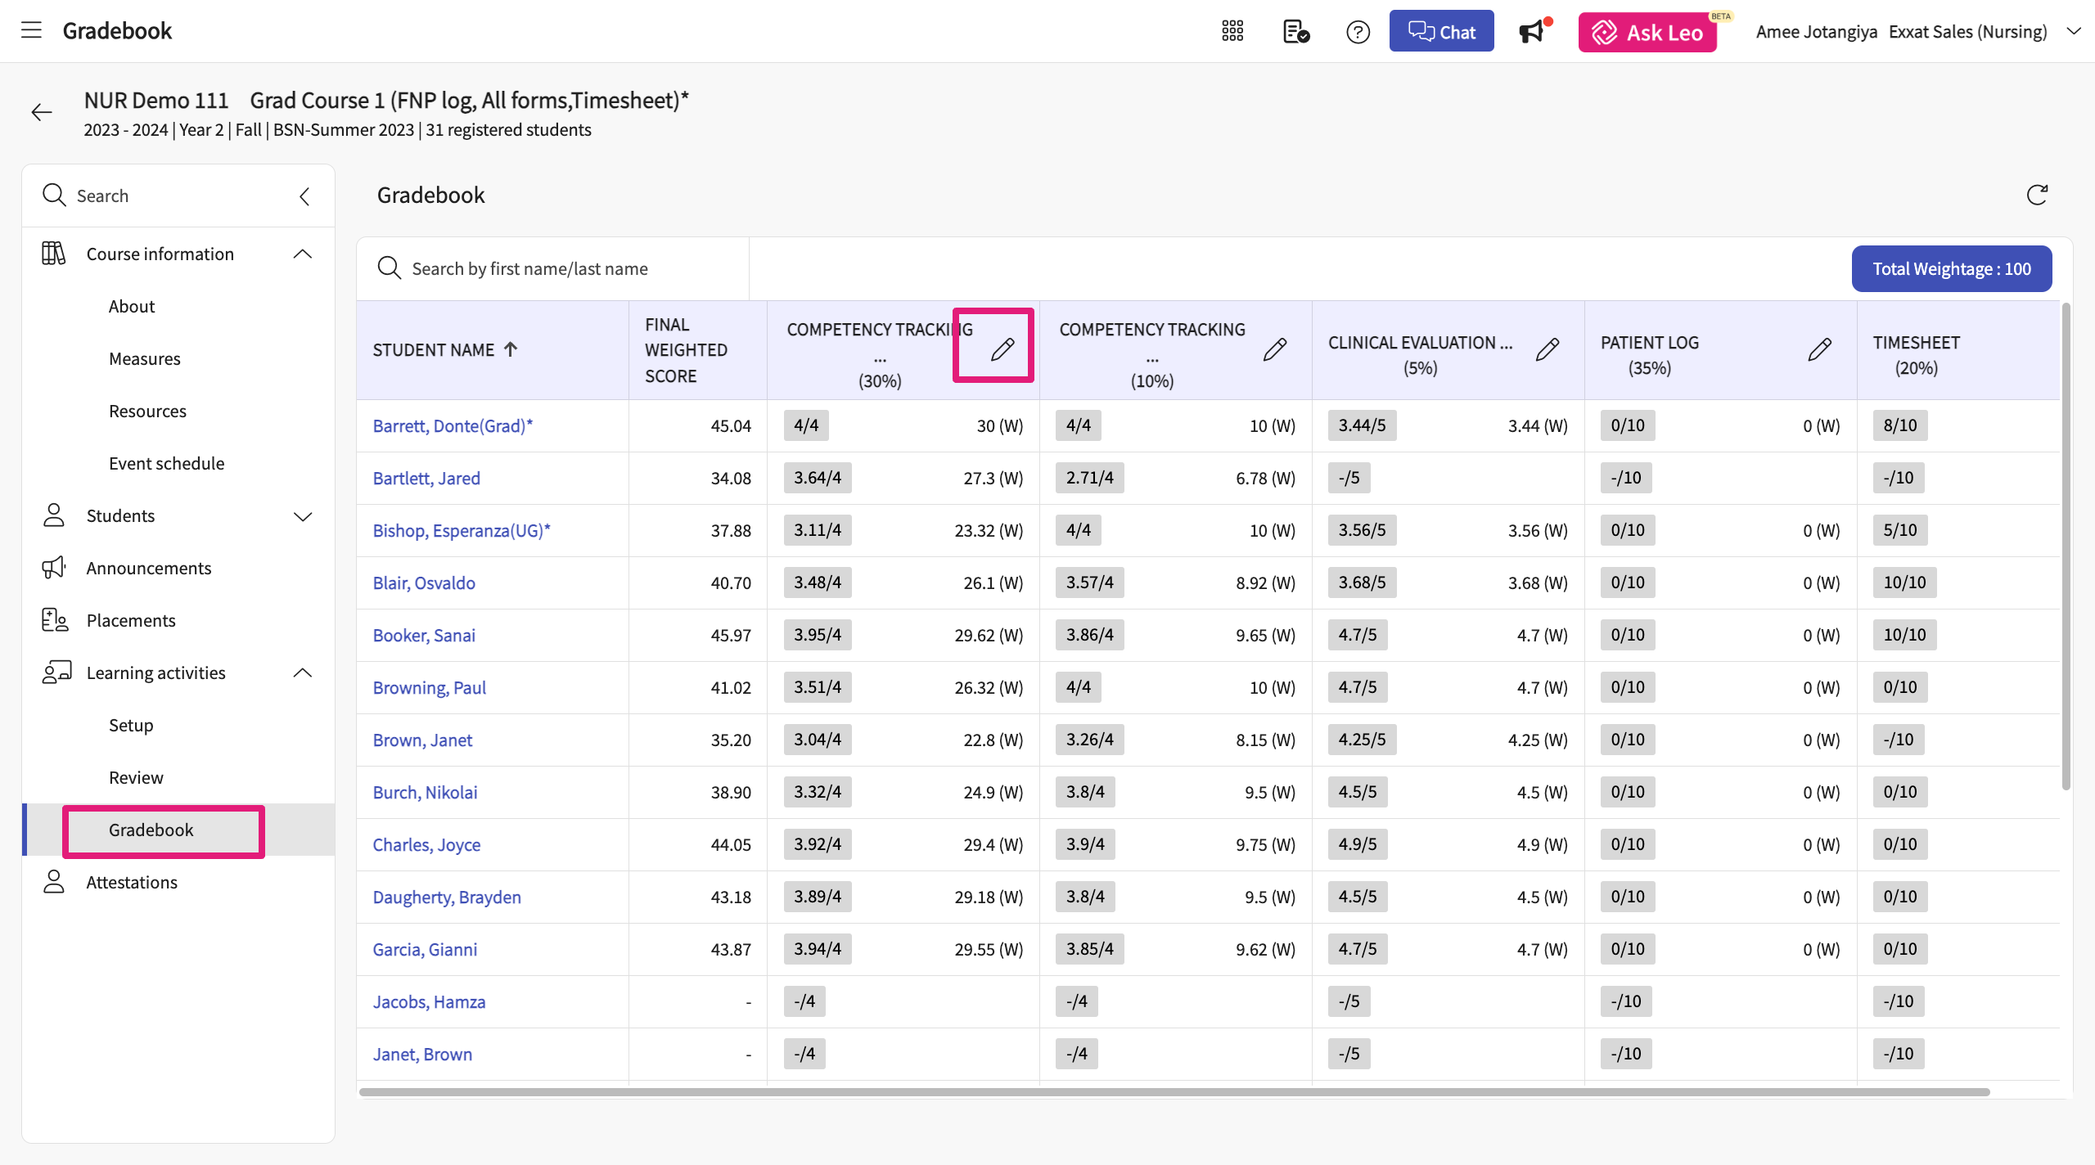2095x1165 pixels.
Task: Click the back arrow beside course title
Action: pyautogui.click(x=42, y=113)
